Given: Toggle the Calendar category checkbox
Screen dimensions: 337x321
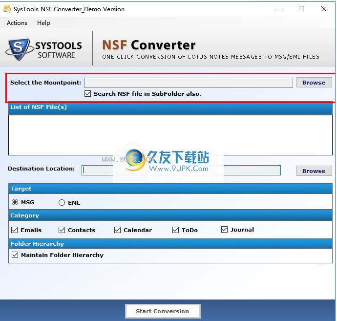Looking at the screenshot, I should pyautogui.click(x=117, y=230).
